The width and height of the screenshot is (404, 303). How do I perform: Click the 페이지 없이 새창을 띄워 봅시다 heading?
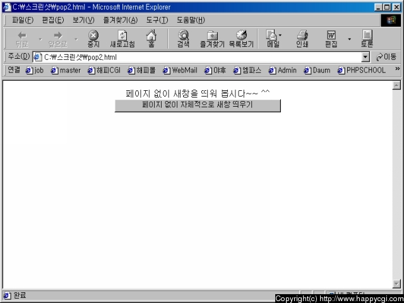point(198,93)
